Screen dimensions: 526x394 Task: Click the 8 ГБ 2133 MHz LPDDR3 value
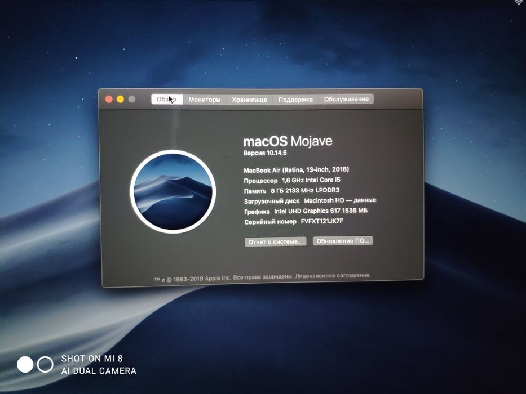[x=305, y=191]
